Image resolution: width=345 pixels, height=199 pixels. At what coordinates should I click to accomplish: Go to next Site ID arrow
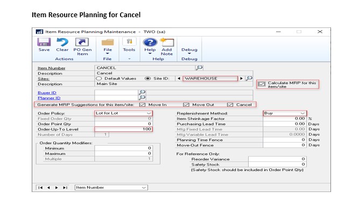241,79
